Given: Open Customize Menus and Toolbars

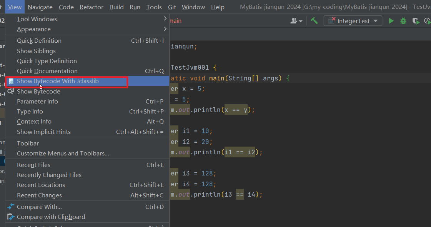Looking at the screenshot, I should point(87,154).
